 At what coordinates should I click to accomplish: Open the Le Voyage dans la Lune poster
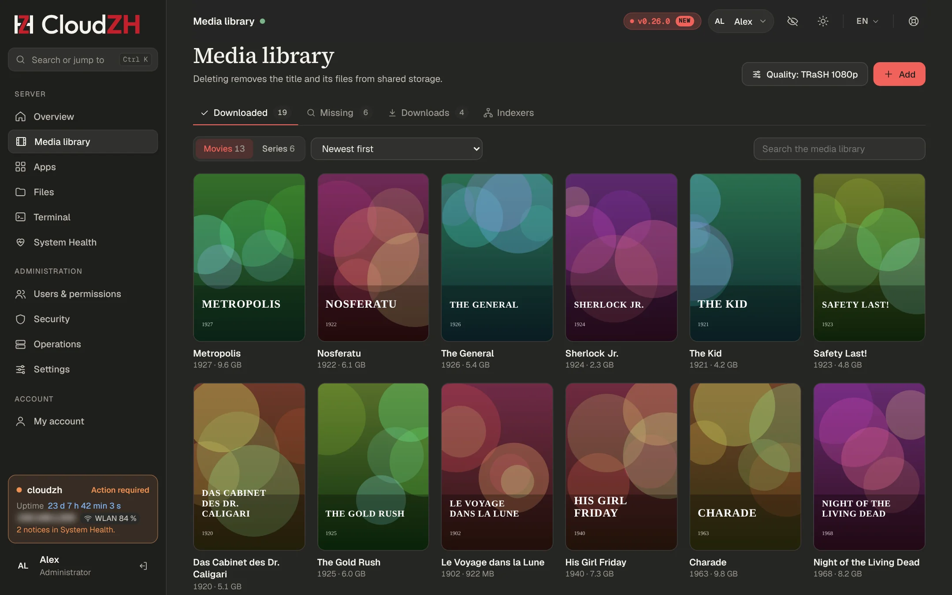497,467
